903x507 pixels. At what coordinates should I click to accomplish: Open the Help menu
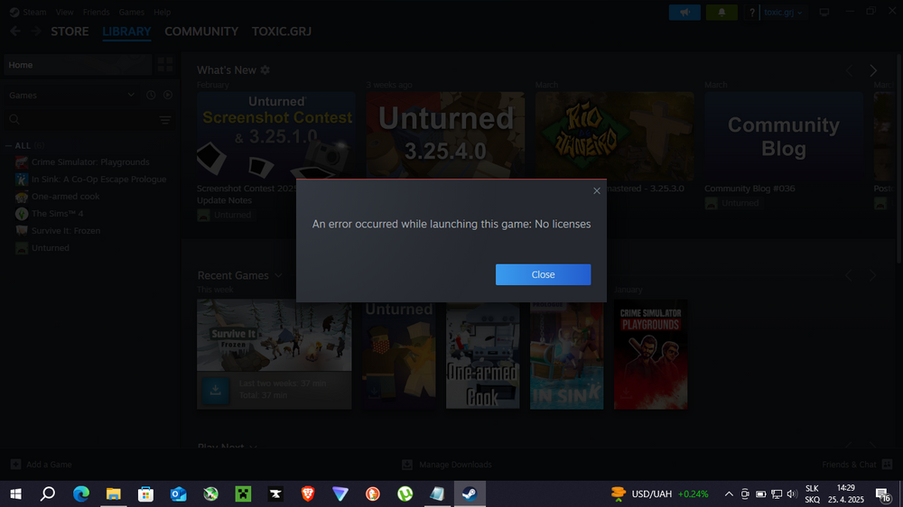(x=162, y=12)
